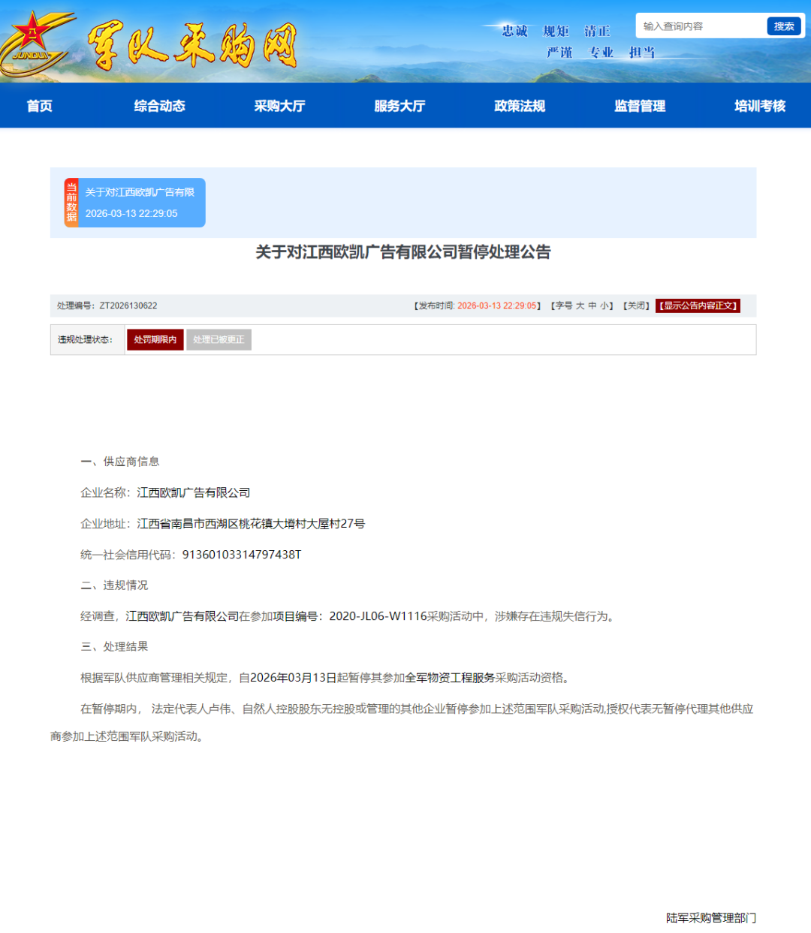Screen dimensions: 811x933
Task: Open the 服务大厅 navigation menu
Action: coord(399,106)
